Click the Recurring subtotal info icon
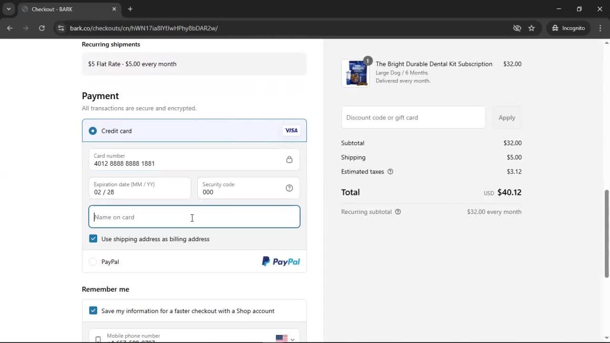610x343 pixels. pos(398,212)
